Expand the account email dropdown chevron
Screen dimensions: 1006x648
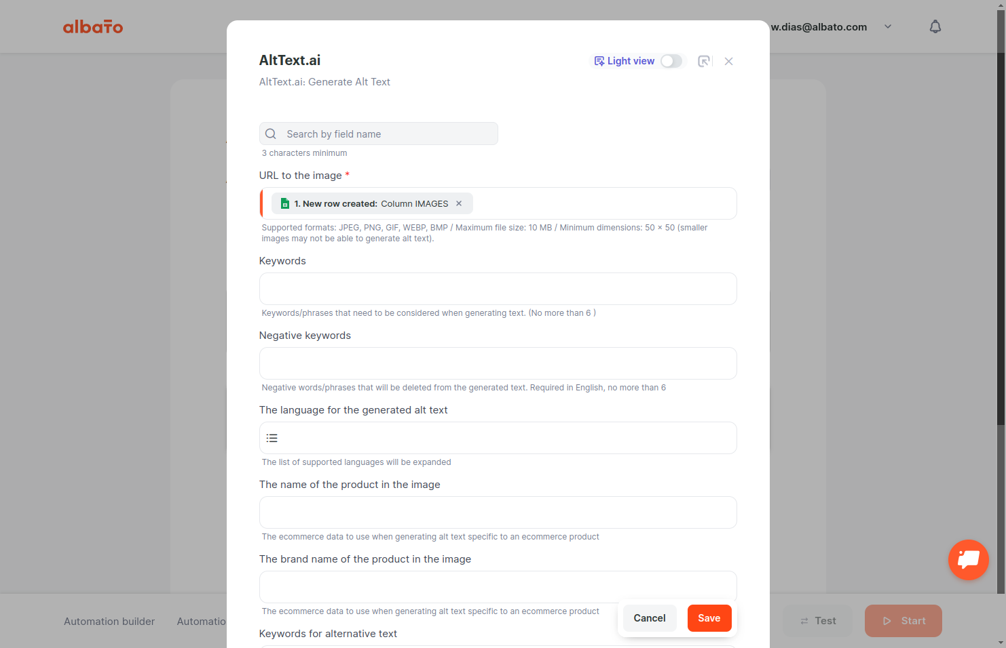888,26
